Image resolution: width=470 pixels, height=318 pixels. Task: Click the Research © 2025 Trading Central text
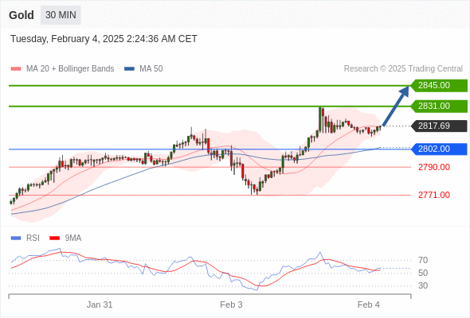[x=403, y=69]
